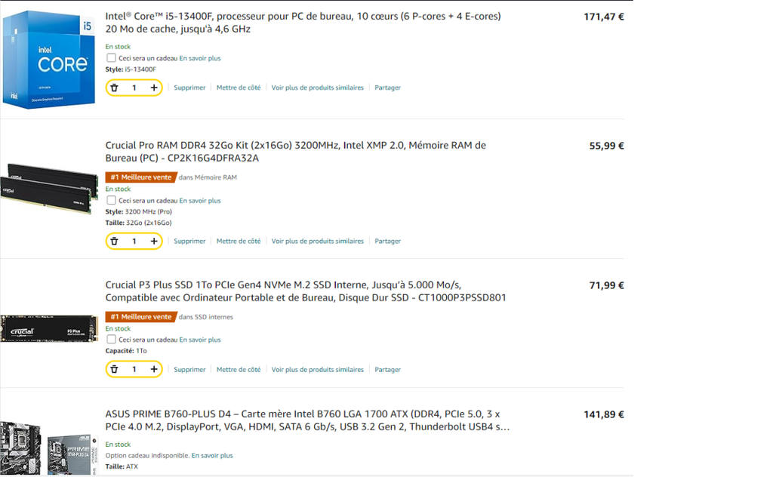Viewport: 773px width, 477px height.
Task: Click trash icon for Crucial P3 Plus SSD
Action: [115, 370]
